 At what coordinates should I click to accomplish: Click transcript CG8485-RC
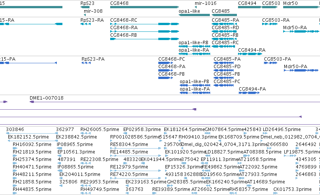(225, 43)
